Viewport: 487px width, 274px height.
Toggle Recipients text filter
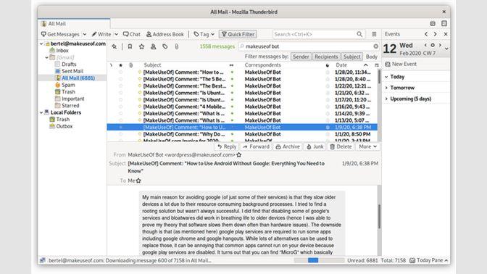point(326,57)
